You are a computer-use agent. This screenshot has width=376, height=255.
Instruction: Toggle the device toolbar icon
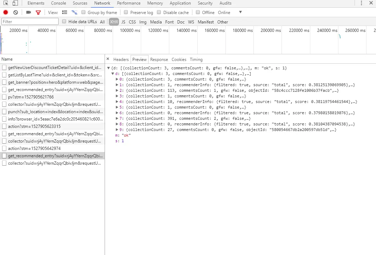point(15,3)
